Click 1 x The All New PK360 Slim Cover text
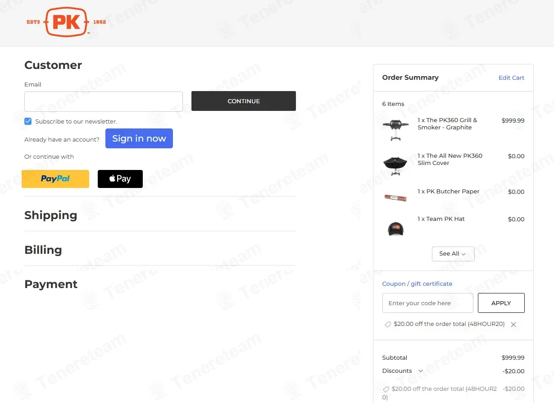The height and width of the screenshot is (403, 554). coord(450,160)
